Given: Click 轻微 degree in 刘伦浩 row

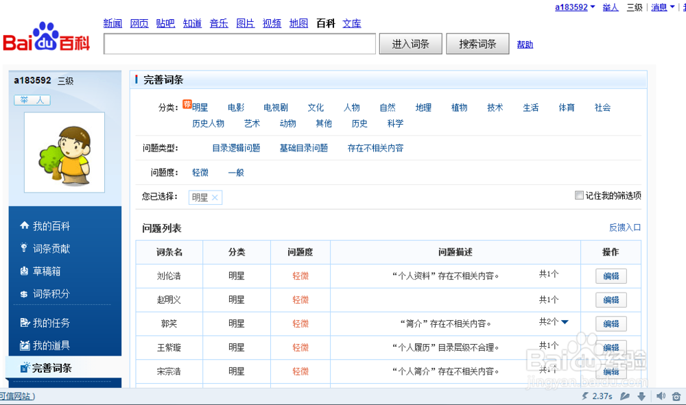Looking at the screenshot, I should click(x=300, y=276).
